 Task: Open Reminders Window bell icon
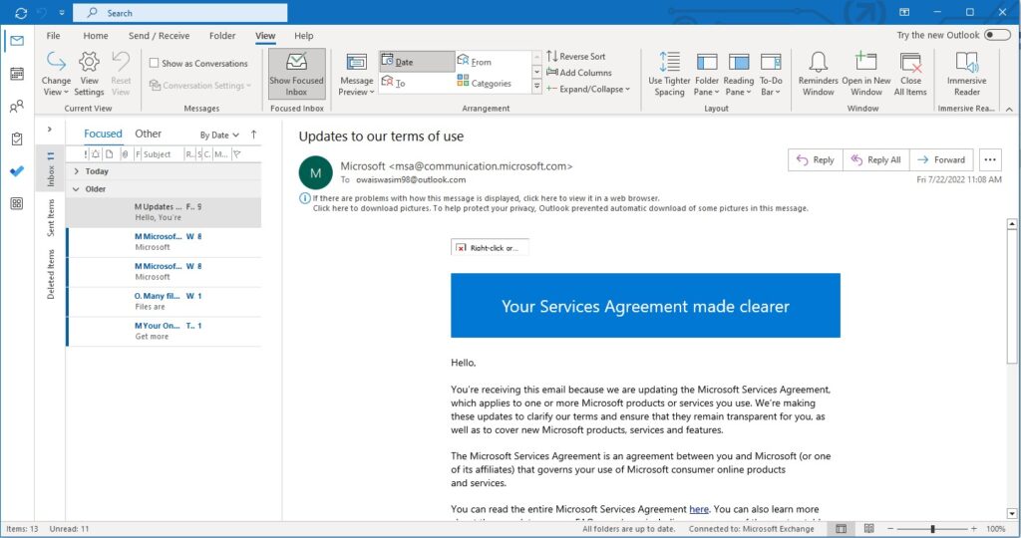tap(818, 74)
